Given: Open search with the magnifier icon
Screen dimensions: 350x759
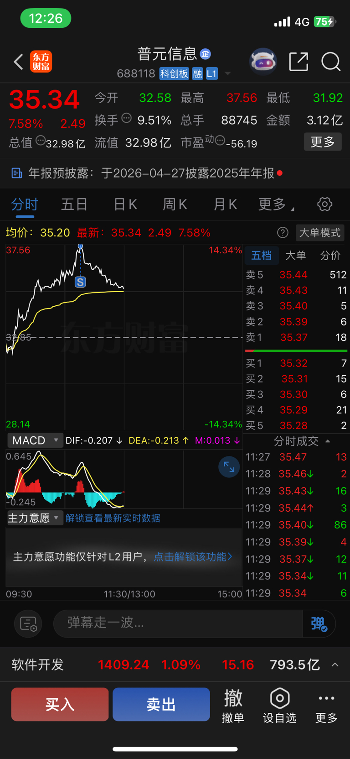Looking at the screenshot, I should click(x=331, y=62).
